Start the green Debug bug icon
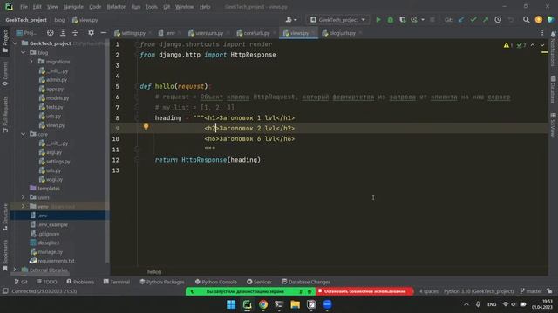 tap(391, 20)
